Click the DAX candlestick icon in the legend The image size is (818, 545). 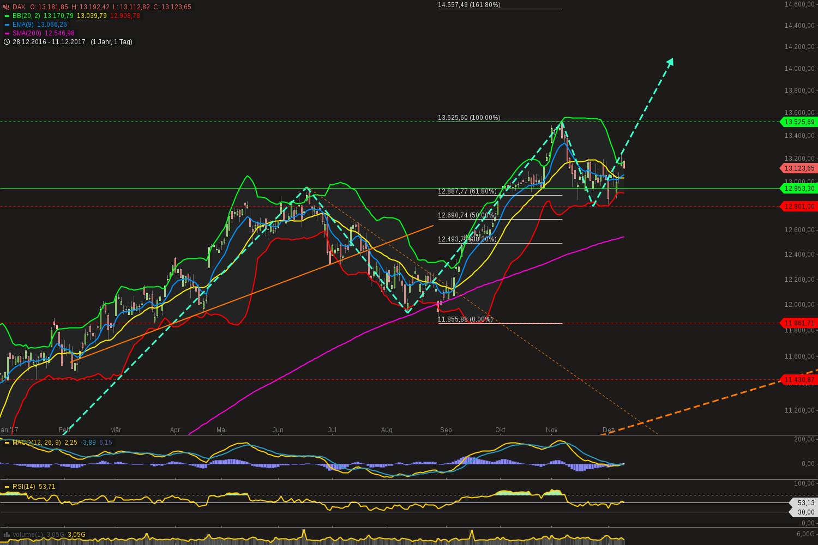(7, 7)
